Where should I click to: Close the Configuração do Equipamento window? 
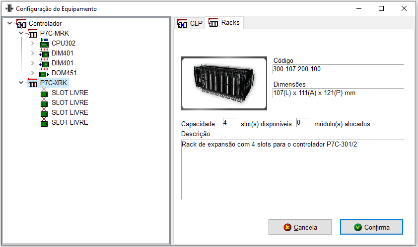pyautogui.click(x=404, y=8)
